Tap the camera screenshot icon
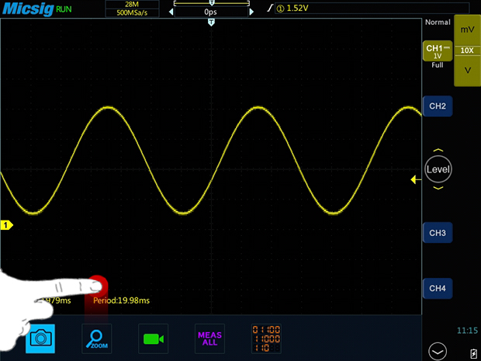The image size is (481, 361). (x=40, y=338)
